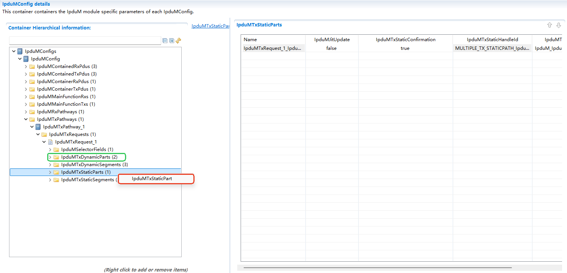Click the IpduMTxStaticHandleId column header
The height and width of the screenshot is (273, 567).
tap(492, 40)
